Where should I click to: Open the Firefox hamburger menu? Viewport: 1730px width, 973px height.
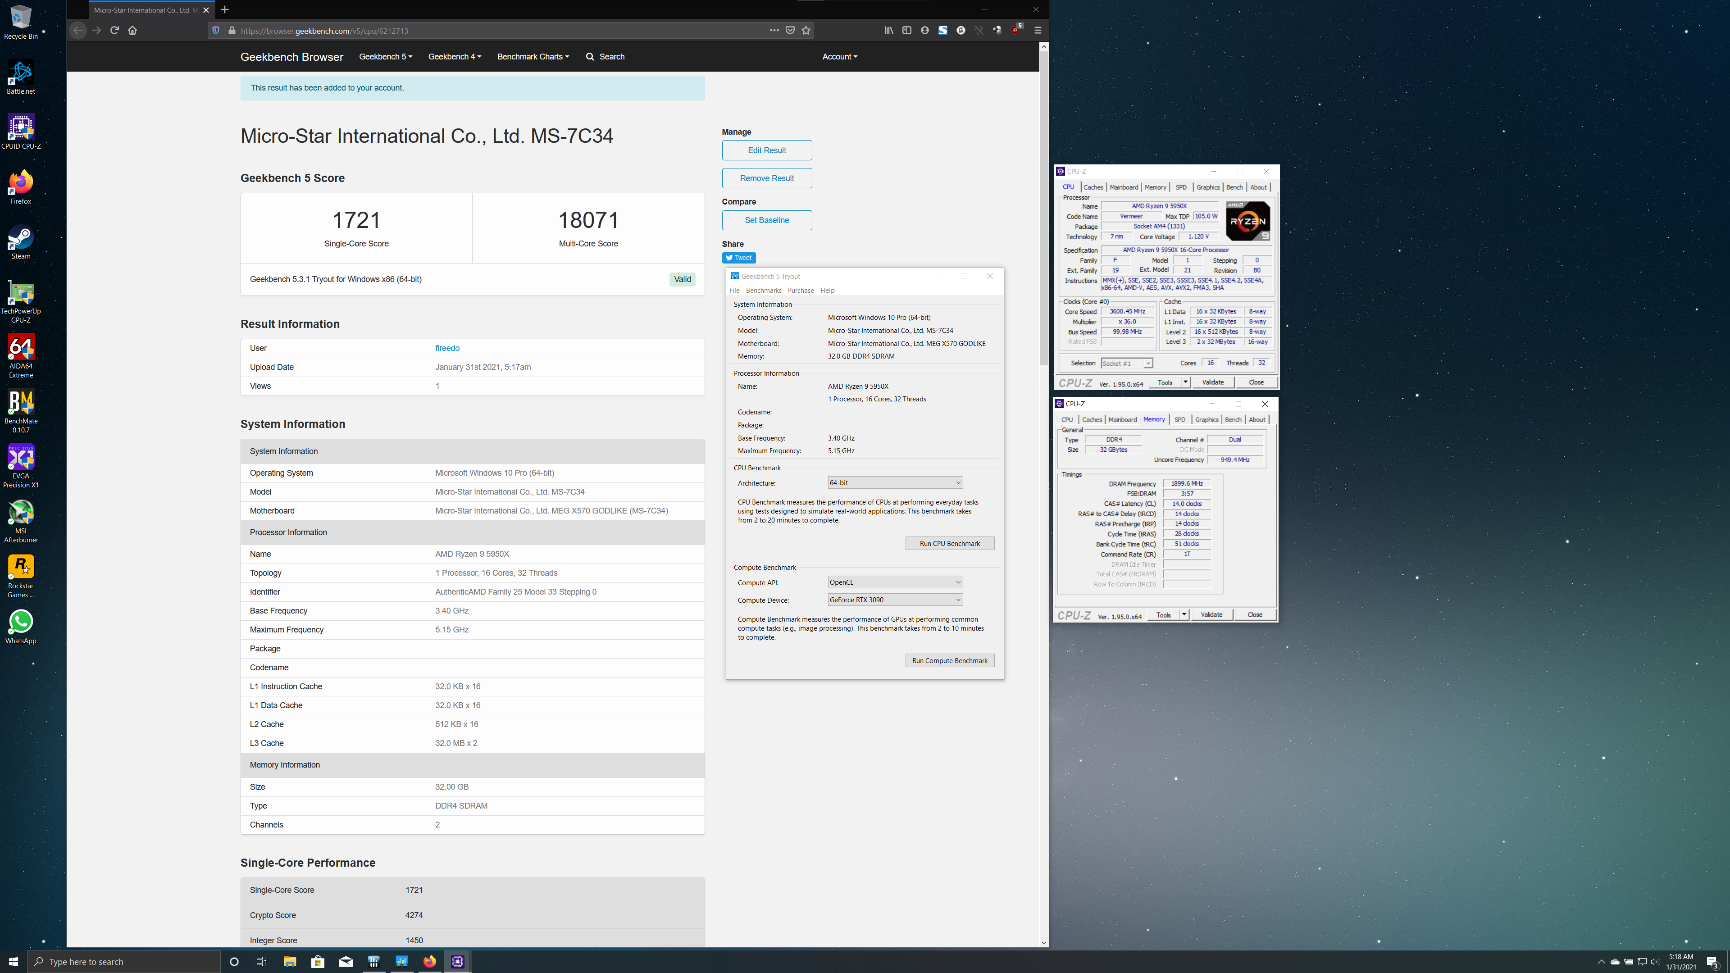coord(1038,30)
